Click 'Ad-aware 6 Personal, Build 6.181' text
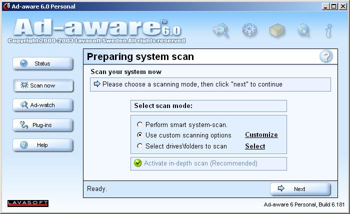The width and height of the screenshot is (350, 214). 304,204
